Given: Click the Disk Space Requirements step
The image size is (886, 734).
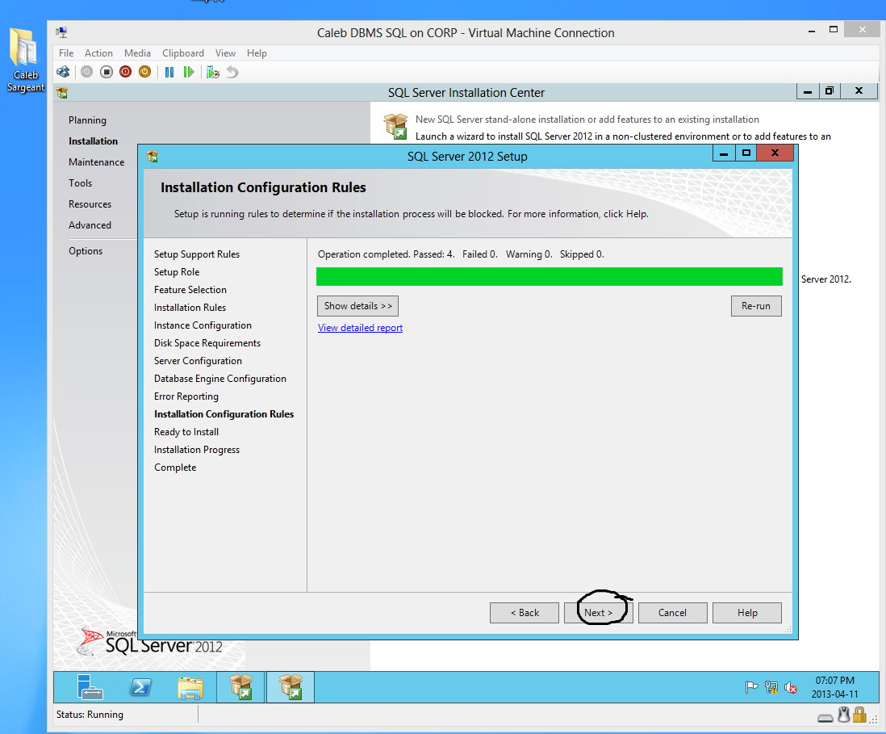Looking at the screenshot, I should point(207,343).
